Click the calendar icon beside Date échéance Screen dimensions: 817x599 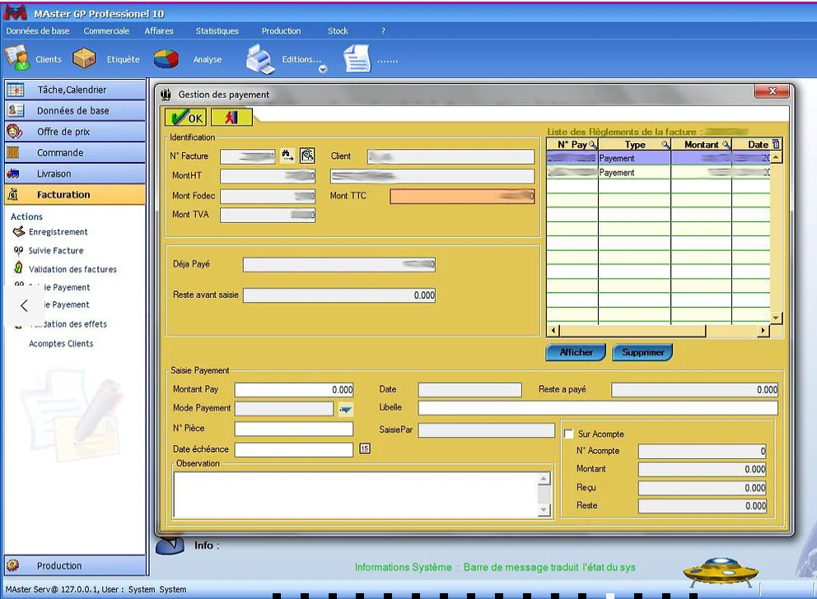coord(366,449)
